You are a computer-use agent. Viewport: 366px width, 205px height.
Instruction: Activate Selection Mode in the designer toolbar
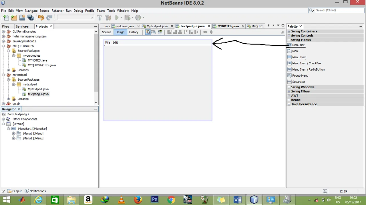pyautogui.click(x=148, y=32)
